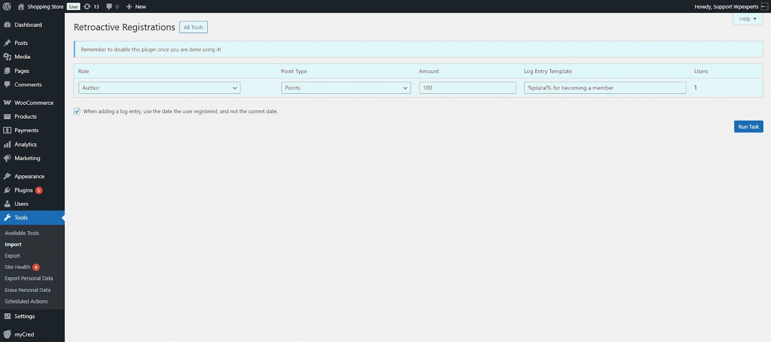Open the Marketing megaphone icon
This screenshot has height=342, width=771.
7,158
